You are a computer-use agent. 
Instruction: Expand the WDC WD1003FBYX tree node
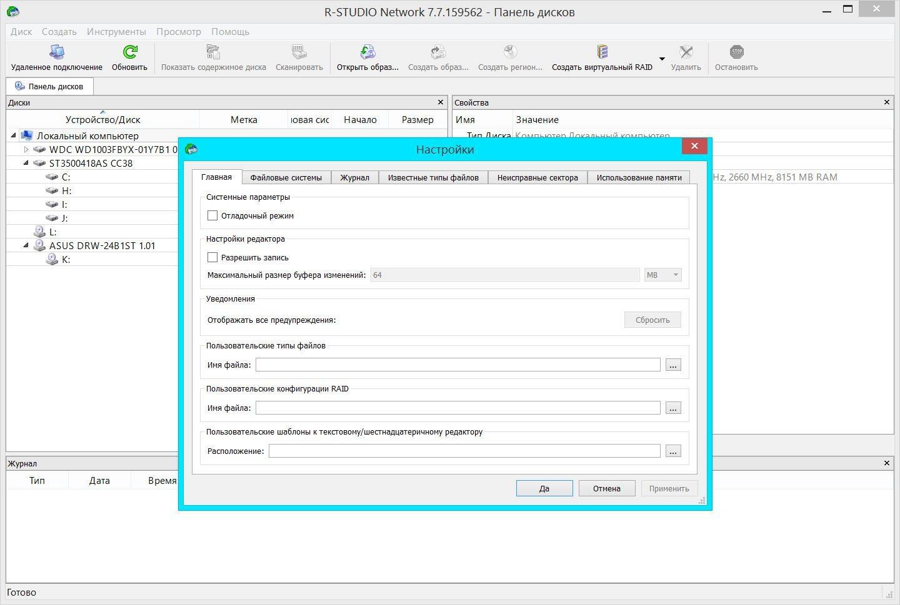tap(26, 149)
